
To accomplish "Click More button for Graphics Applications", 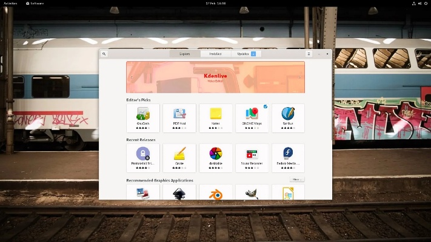I will [296, 180].
